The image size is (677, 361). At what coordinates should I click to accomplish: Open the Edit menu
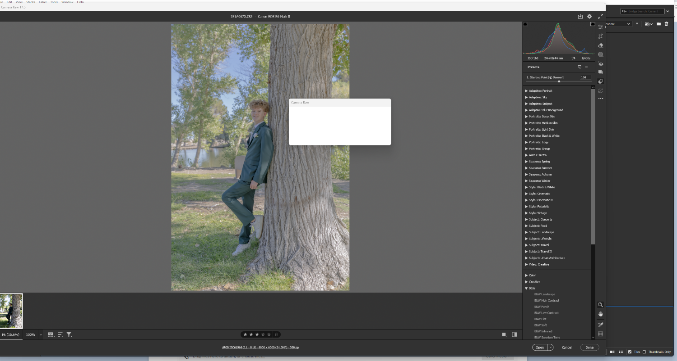9,2
